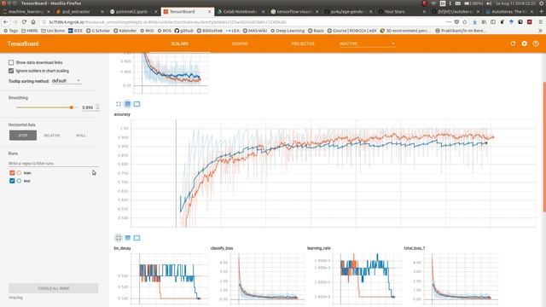
Task: Set horizontal axis to STEP
Action: 23,136
